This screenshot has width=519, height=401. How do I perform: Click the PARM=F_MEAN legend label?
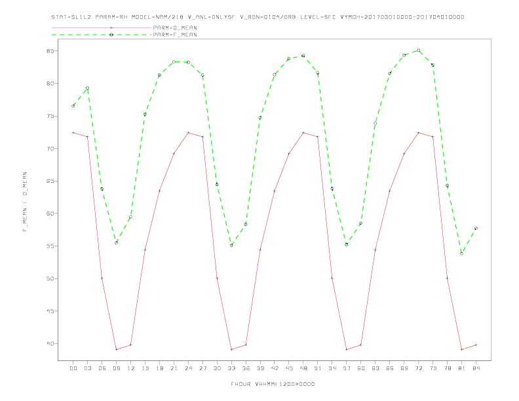(x=175, y=35)
